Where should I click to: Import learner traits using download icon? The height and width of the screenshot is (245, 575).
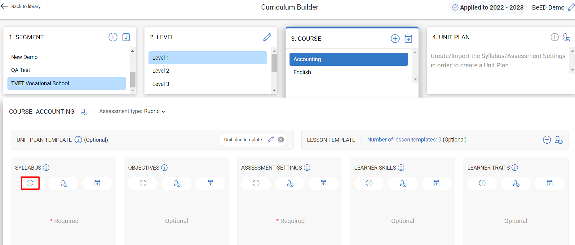click(x=550, y=183)
